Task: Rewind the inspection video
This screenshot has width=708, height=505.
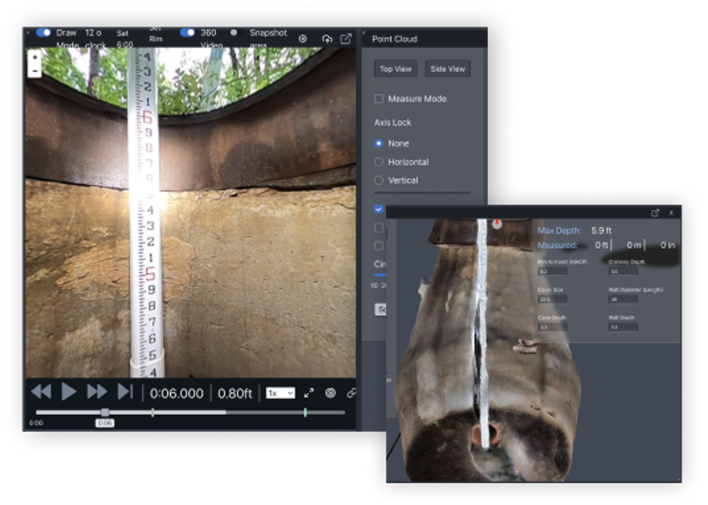Action: click(42, 391)
